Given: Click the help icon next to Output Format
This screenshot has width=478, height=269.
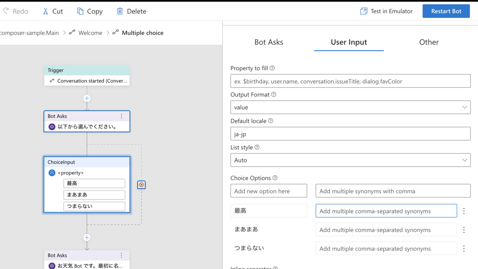Looking at the screenshot, I should (274, 95).
